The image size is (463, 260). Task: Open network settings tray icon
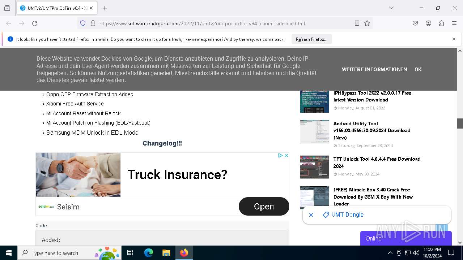coord(408,253)
